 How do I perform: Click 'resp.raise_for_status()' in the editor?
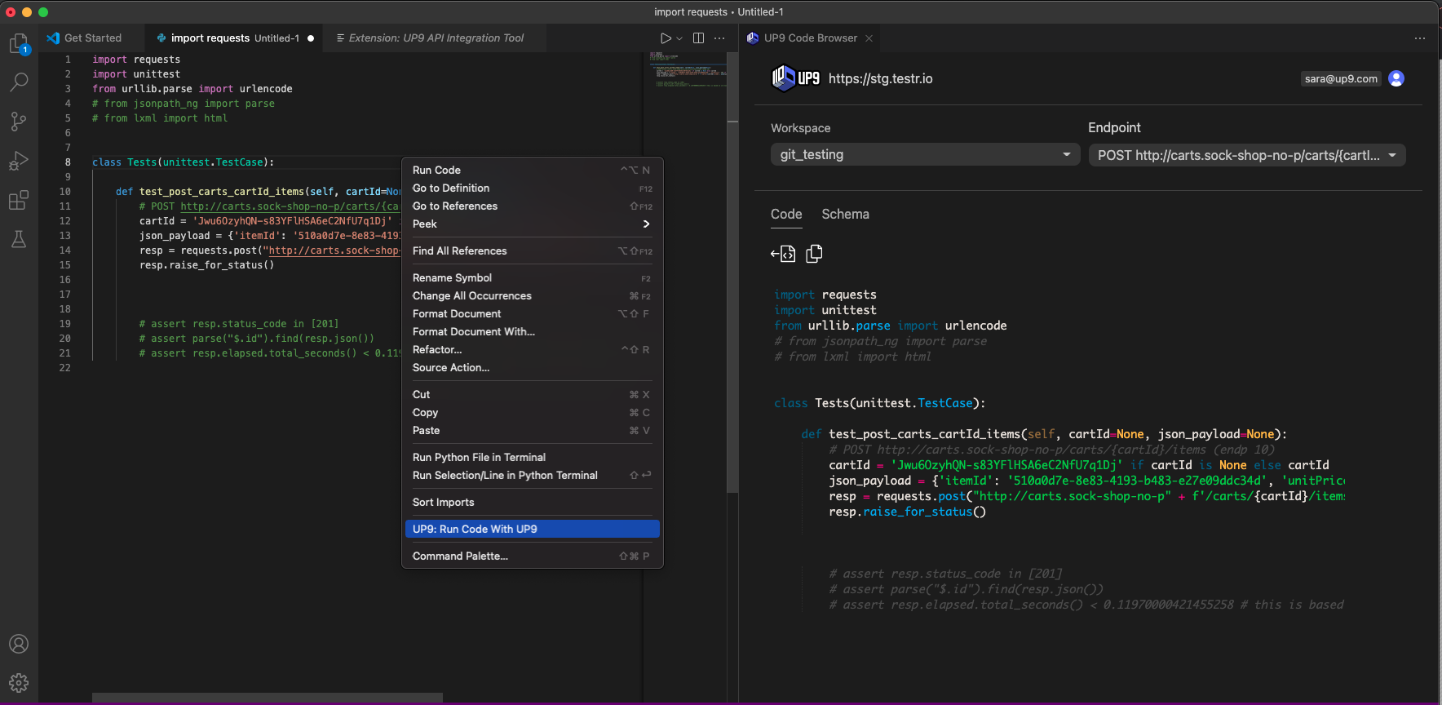click(206, 265)
